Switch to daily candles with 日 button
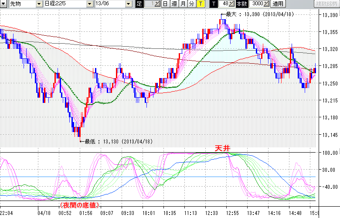Image resolution: width=340 pixels, height=218 pixels. click(x=165, y=4)
